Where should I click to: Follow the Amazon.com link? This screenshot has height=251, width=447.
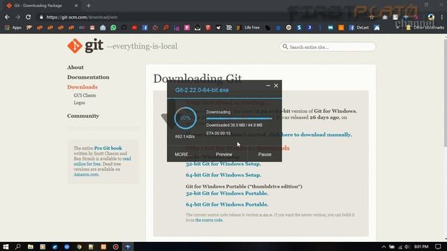point(86,174)
